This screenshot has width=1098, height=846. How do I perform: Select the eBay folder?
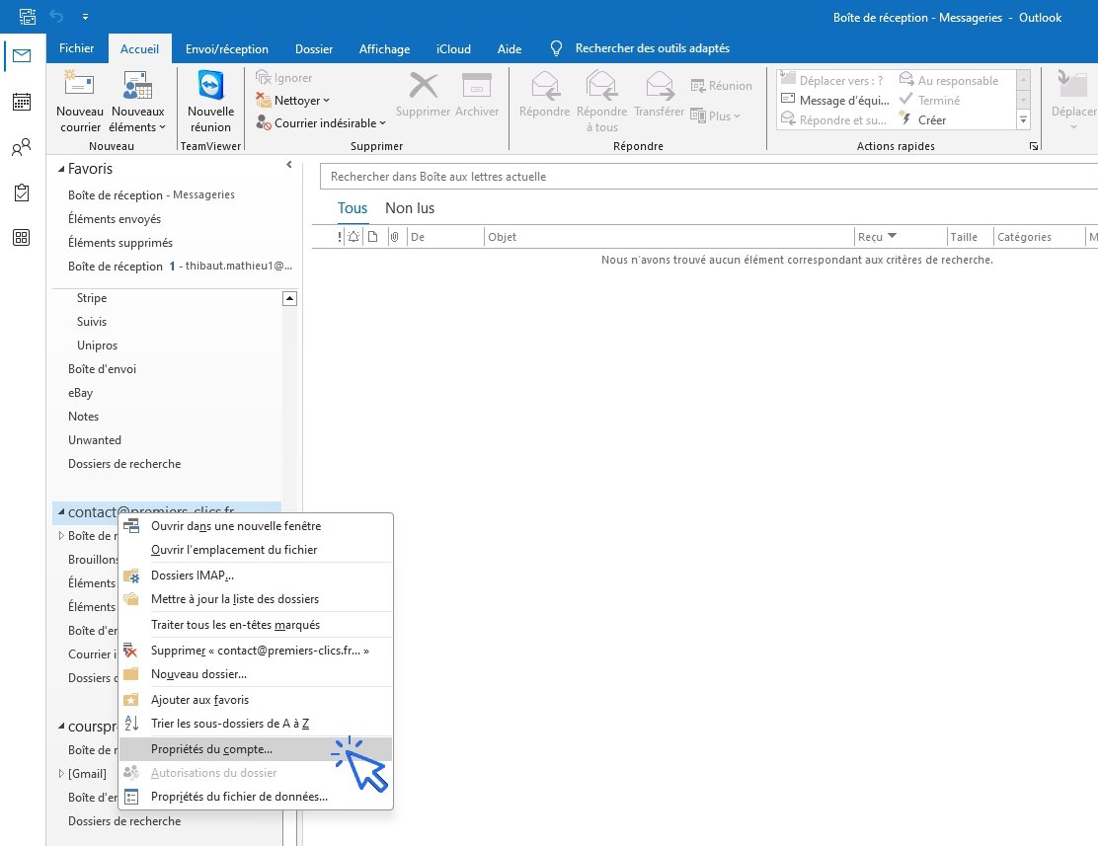click(81, 393)
